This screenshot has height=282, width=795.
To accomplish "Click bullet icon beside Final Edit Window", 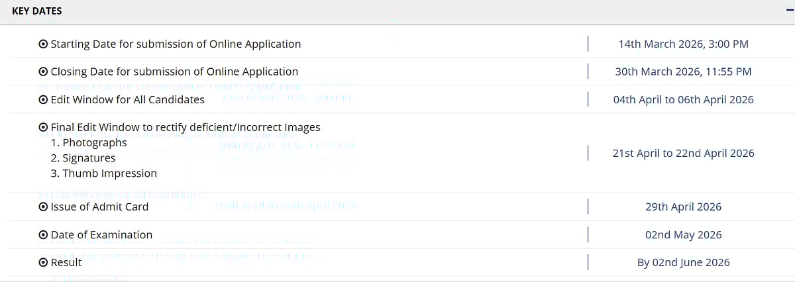I will (43, 128).
